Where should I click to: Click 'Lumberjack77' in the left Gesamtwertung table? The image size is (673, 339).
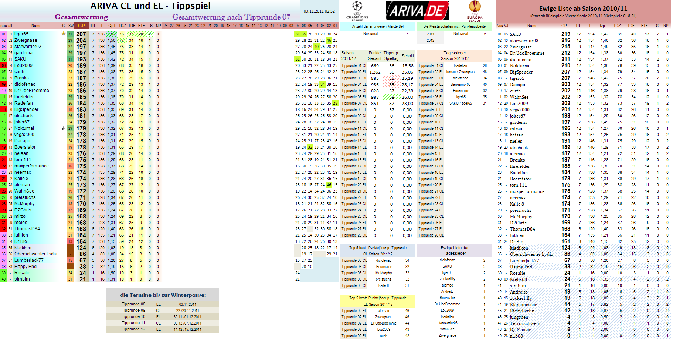29,260
